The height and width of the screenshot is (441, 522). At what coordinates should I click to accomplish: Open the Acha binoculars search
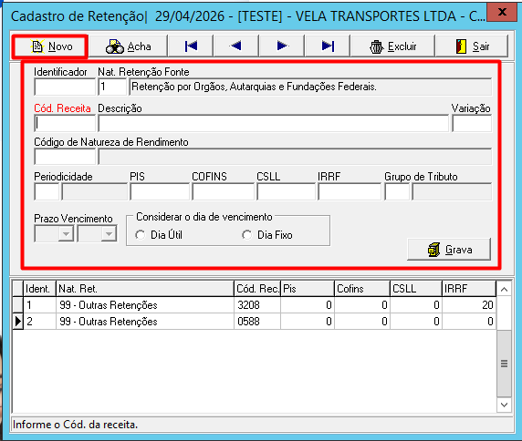coord(128,46)
